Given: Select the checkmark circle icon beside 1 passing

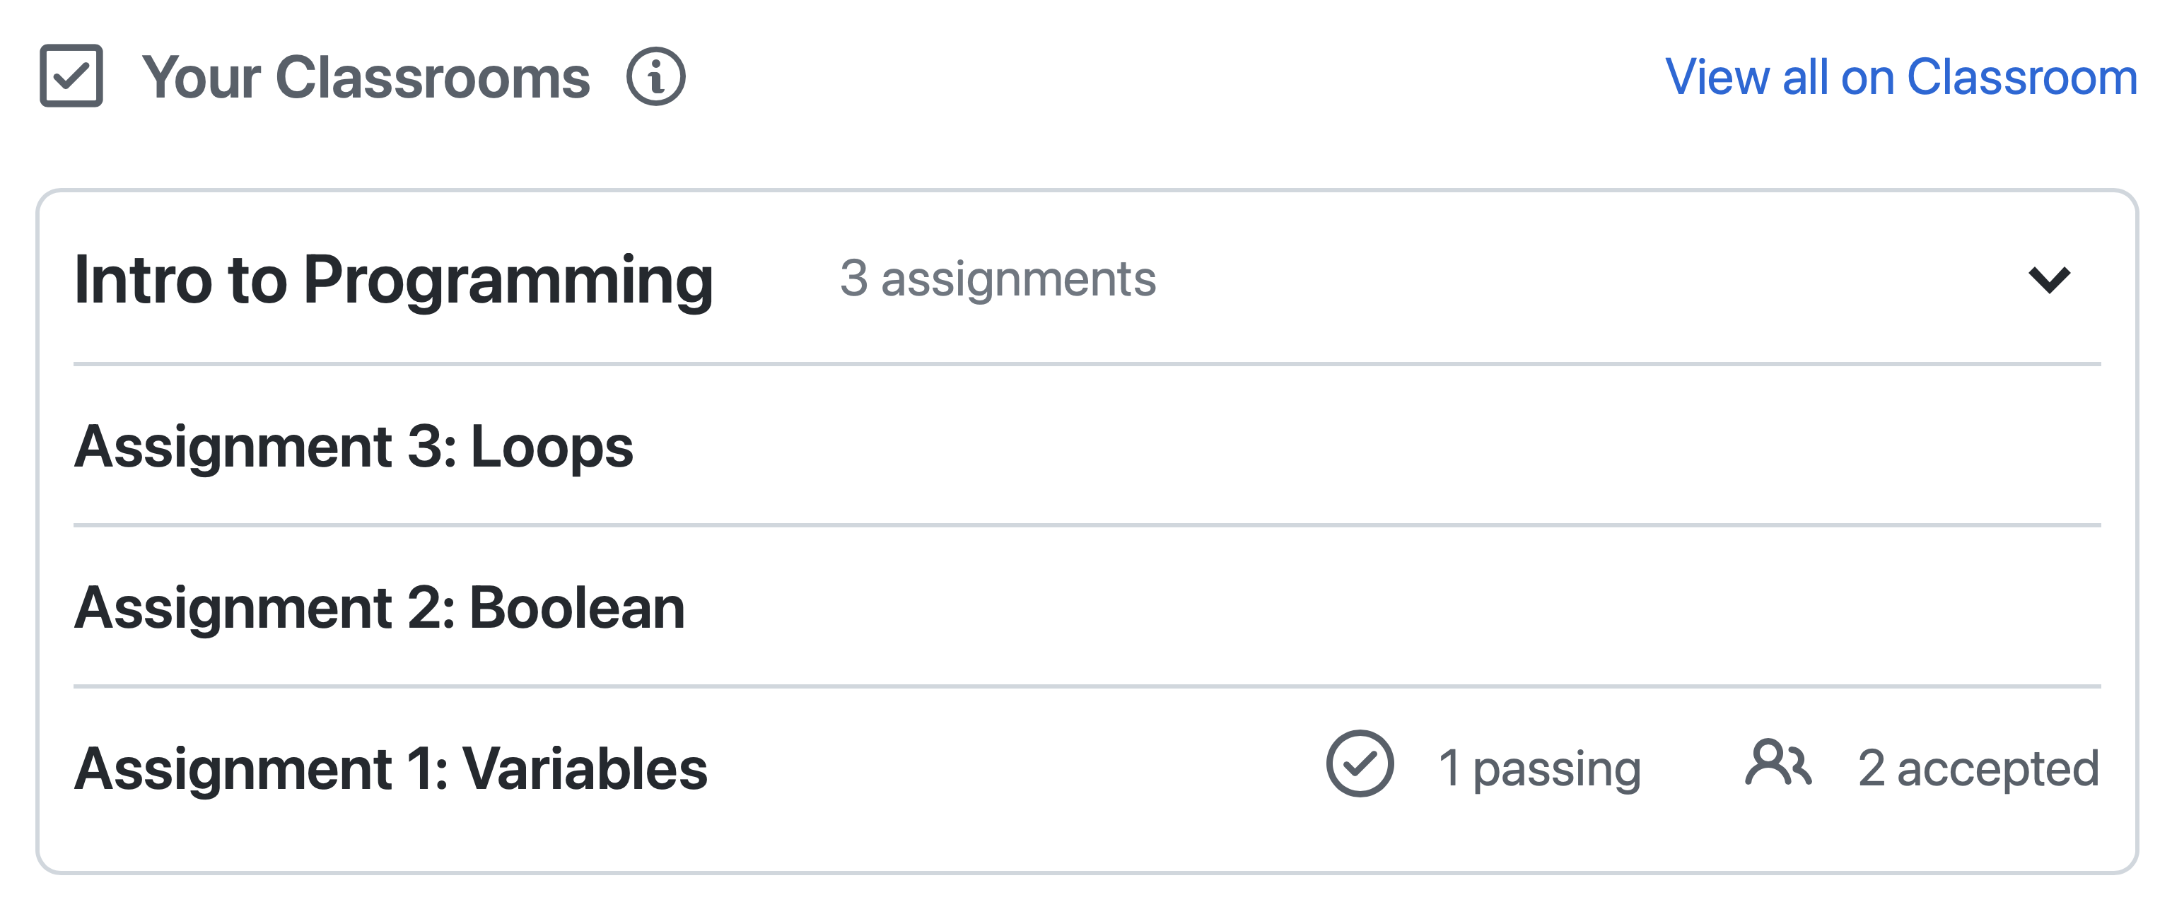Looking at the screenshot, I should (1360, 766).
